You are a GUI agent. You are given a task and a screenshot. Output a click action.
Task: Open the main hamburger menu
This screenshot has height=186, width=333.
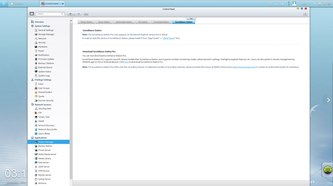(x=4, y=4)
